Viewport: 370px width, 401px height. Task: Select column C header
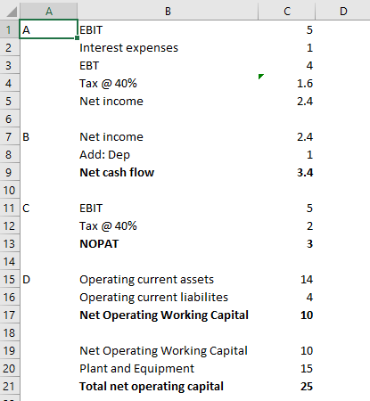[x=287, y=12]
